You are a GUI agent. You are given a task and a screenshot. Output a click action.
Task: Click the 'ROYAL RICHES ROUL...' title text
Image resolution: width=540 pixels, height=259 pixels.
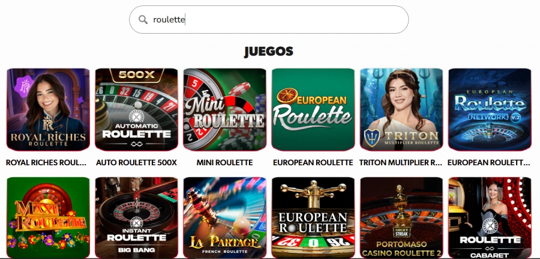(46, 162)
